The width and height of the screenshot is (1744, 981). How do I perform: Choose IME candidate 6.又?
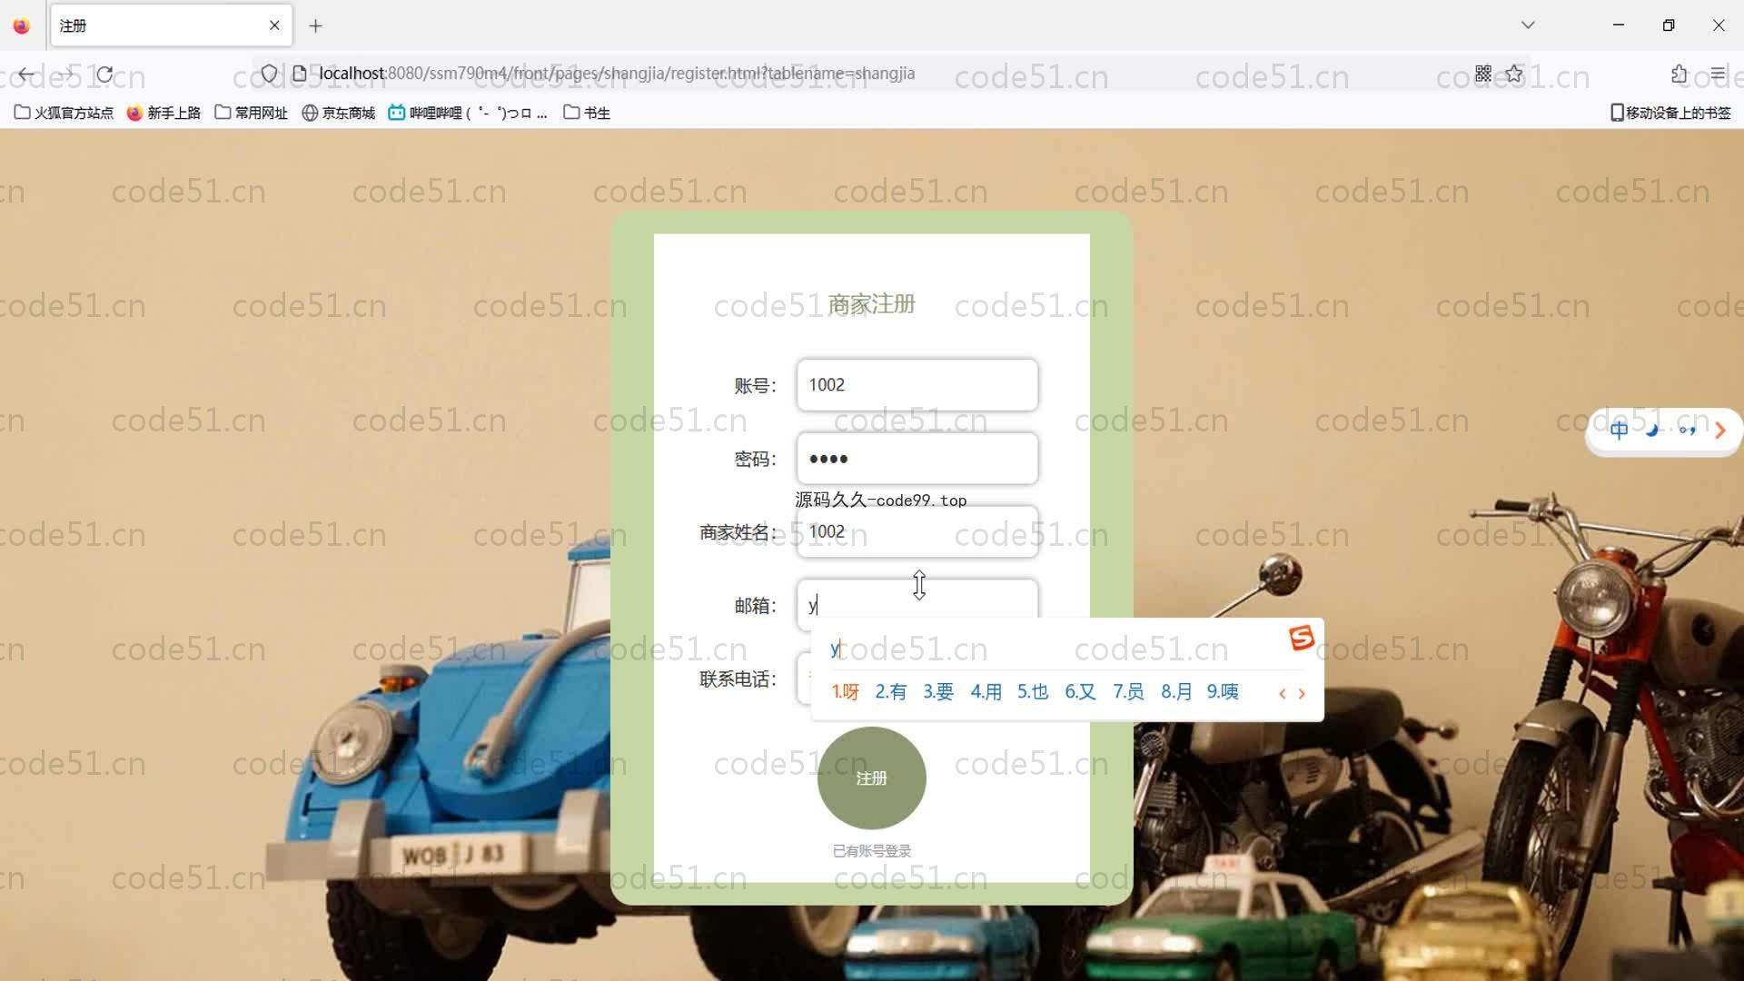1080,692
